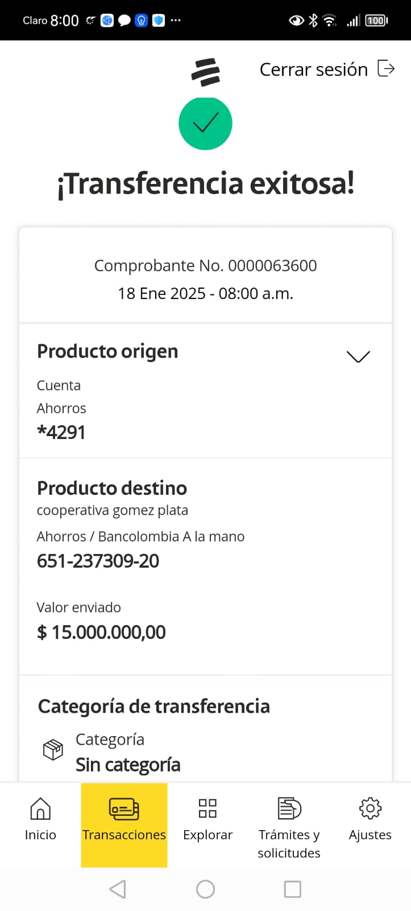Open Ajustes gear icon
This screenshot has height=911, width=411.
coord(370,808)
